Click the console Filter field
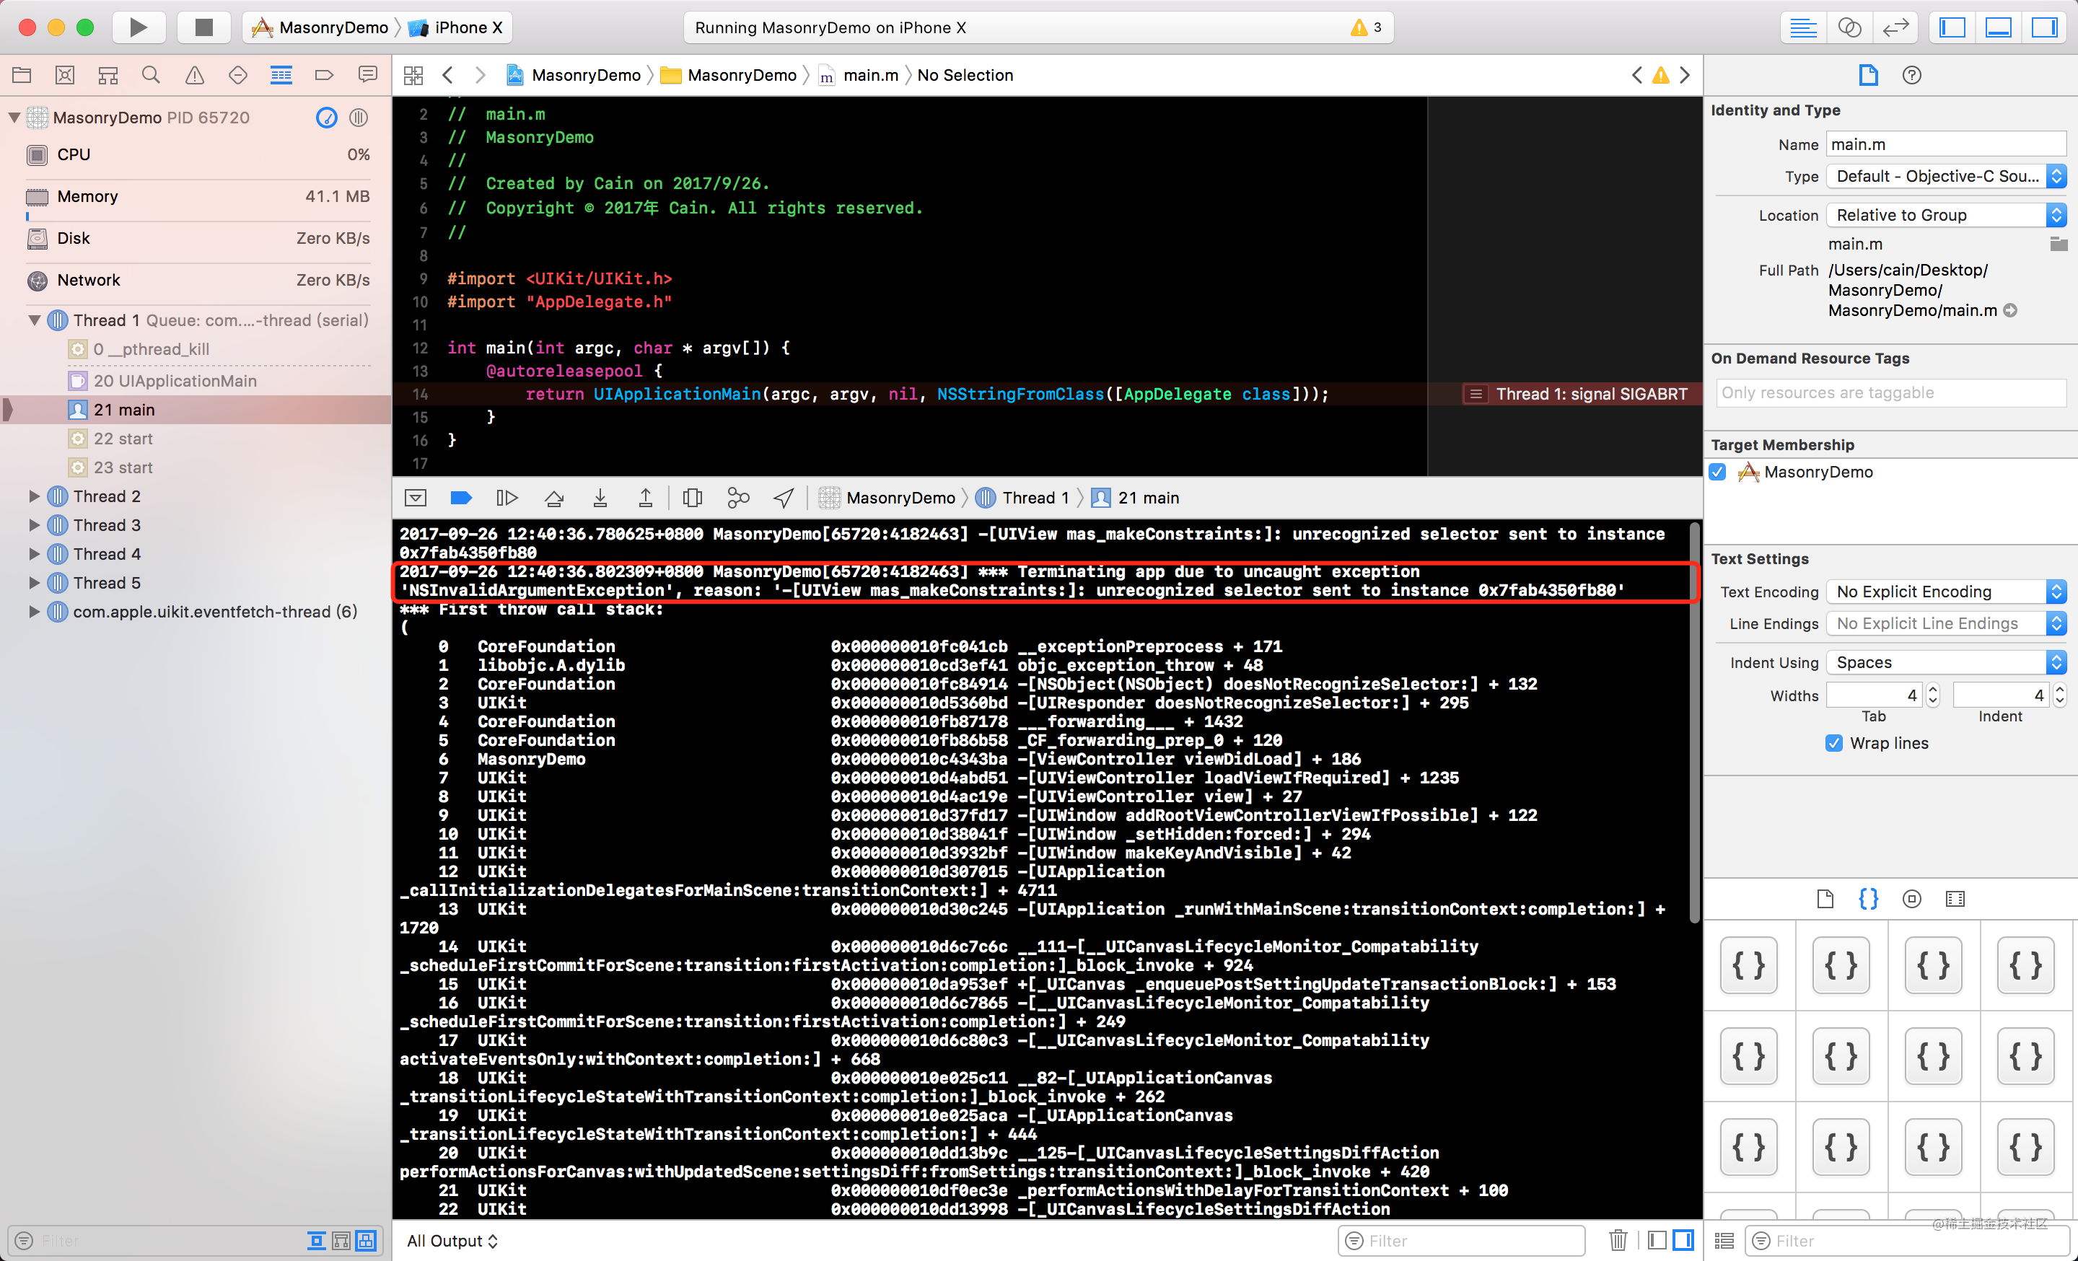The height and width of the screenshot is (1261, 2078). (x=1460, y=1241)
